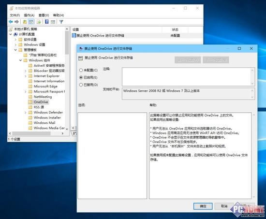266x219 pixels.
Task: Click the Filter funnel toolbar icon
Action: click(61, 22)
